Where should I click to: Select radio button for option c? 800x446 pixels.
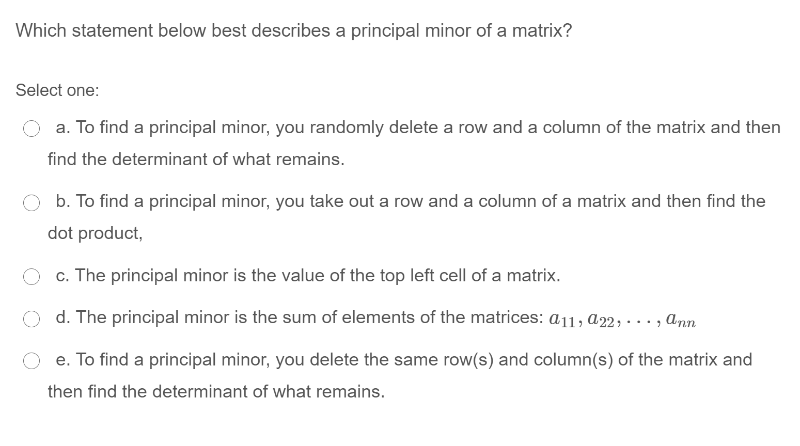pos(32,276)
